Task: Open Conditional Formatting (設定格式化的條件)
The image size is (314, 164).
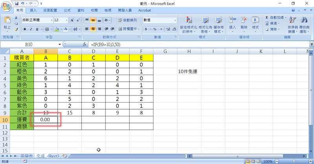Action: (x=188, y=25)
